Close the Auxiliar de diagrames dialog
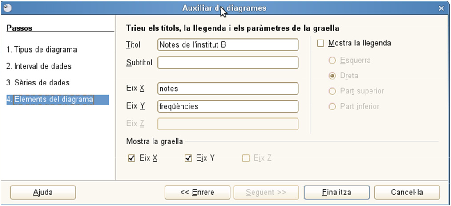Viewport: 451px width, 206px height. (x=441, y=8)
